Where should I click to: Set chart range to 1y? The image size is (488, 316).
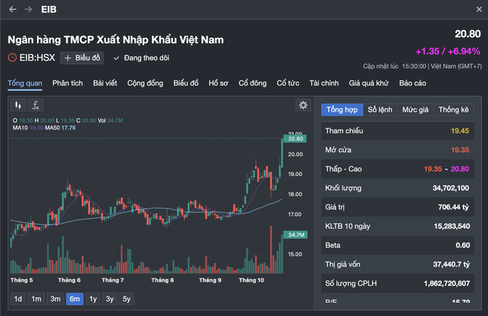pos(93,299)
